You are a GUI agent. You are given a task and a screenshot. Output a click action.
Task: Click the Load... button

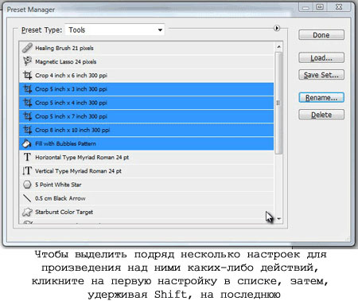click(x=321, y=57)
